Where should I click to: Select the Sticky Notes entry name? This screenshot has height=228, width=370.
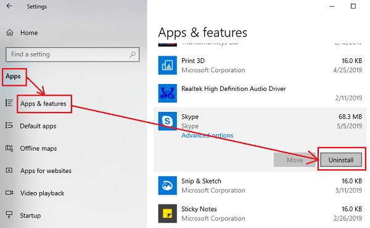tap(199, 209)
